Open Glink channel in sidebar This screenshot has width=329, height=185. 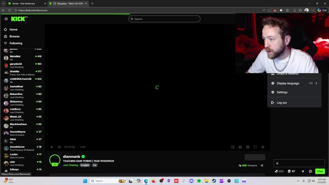click(23, 141)
